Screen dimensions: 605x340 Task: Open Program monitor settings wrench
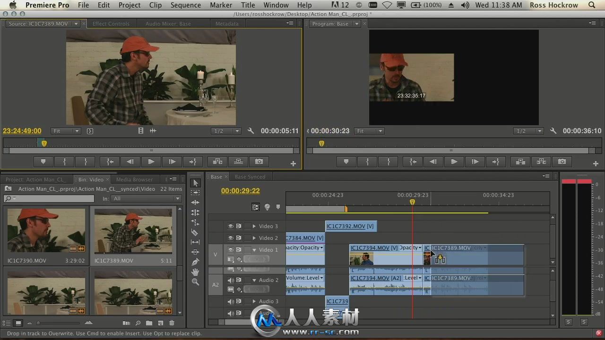click(553, 131)
